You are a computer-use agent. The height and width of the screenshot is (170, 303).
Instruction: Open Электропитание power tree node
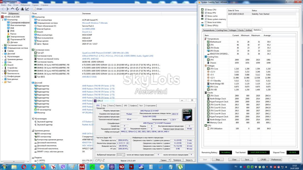(17, 37)
